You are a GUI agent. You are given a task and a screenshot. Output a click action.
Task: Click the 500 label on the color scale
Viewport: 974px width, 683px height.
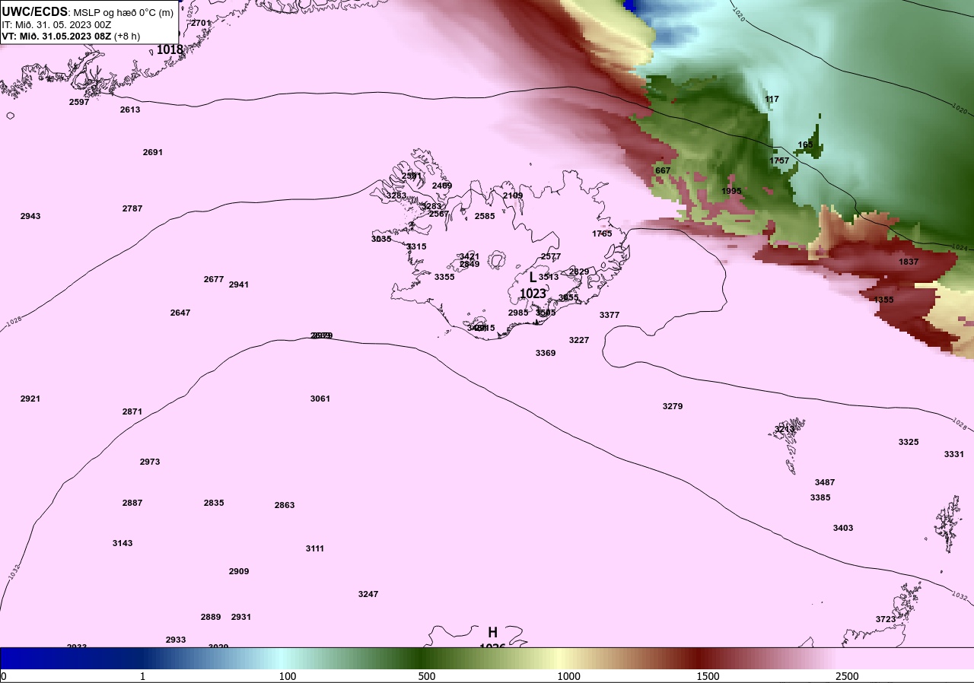click(427, 676)
